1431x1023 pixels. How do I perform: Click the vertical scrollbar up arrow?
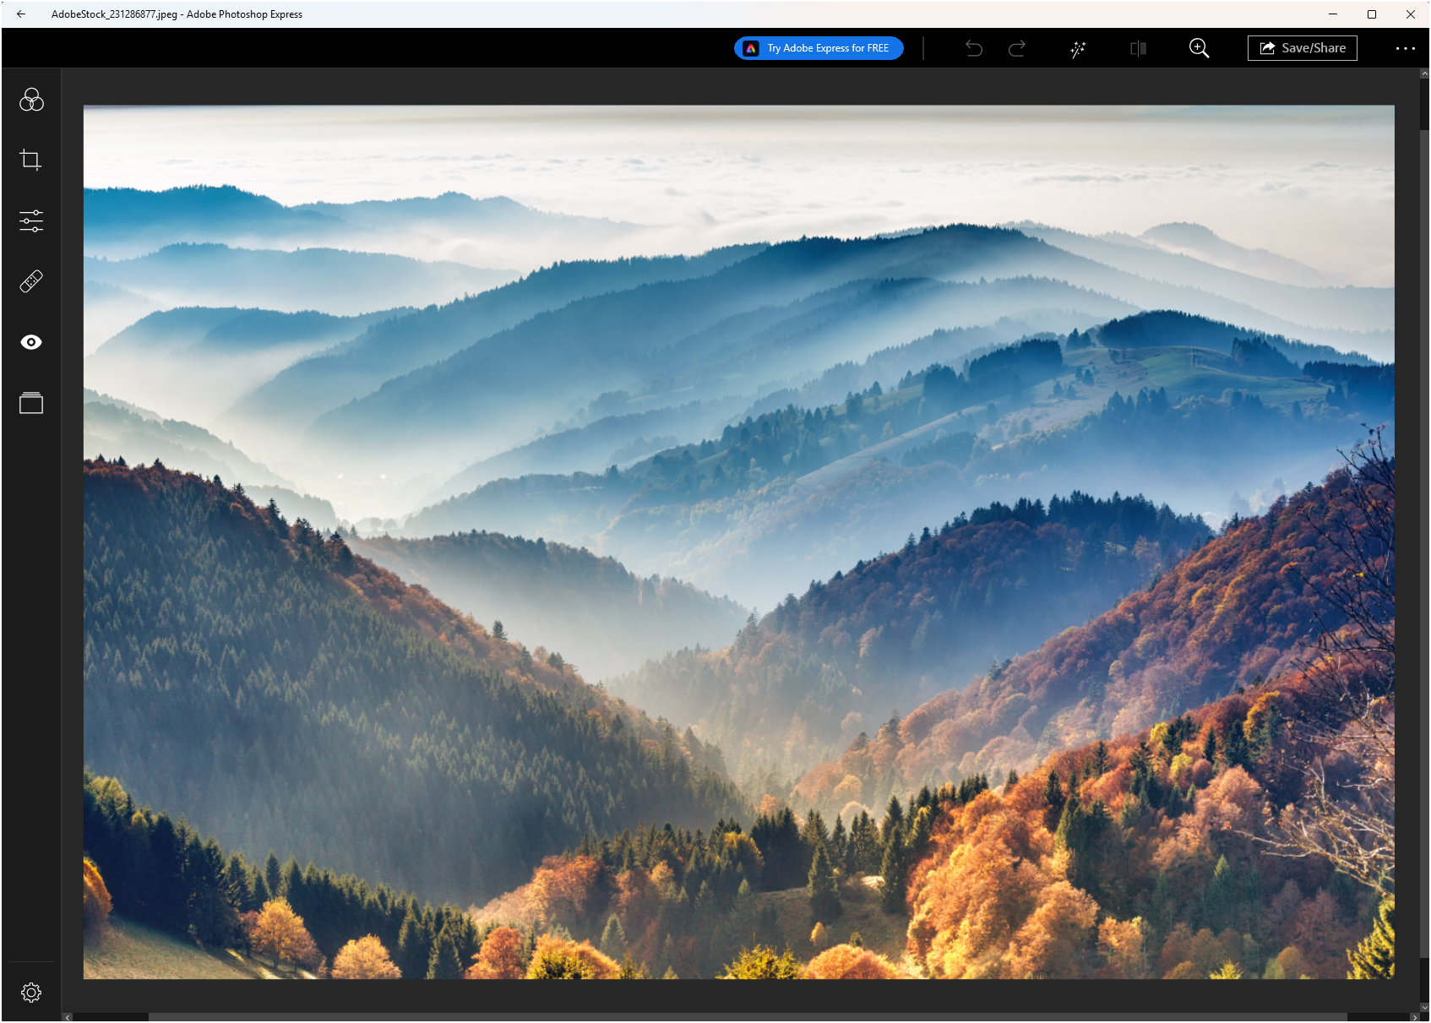coord(1423,73)
